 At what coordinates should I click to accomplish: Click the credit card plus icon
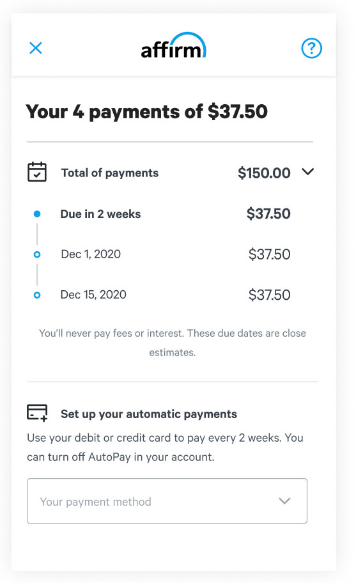(37, 413)
